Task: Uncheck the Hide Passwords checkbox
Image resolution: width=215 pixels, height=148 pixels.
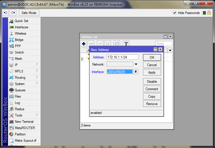Action: [x=175, y=13]
